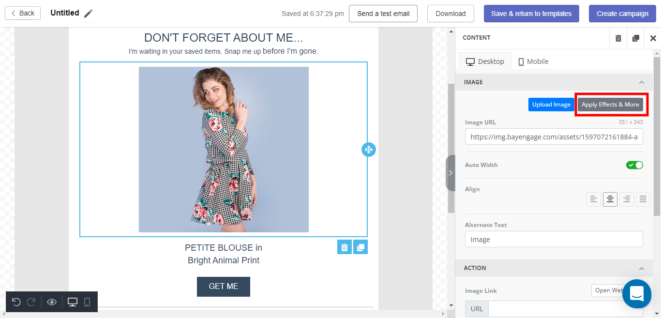661x318 pixels.
Task: Click Save & return to templates
Action: [x=531, y=14]
